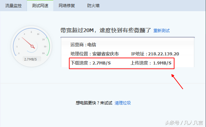
Task: Go to the 防火墙 tab
Action: 93,6
